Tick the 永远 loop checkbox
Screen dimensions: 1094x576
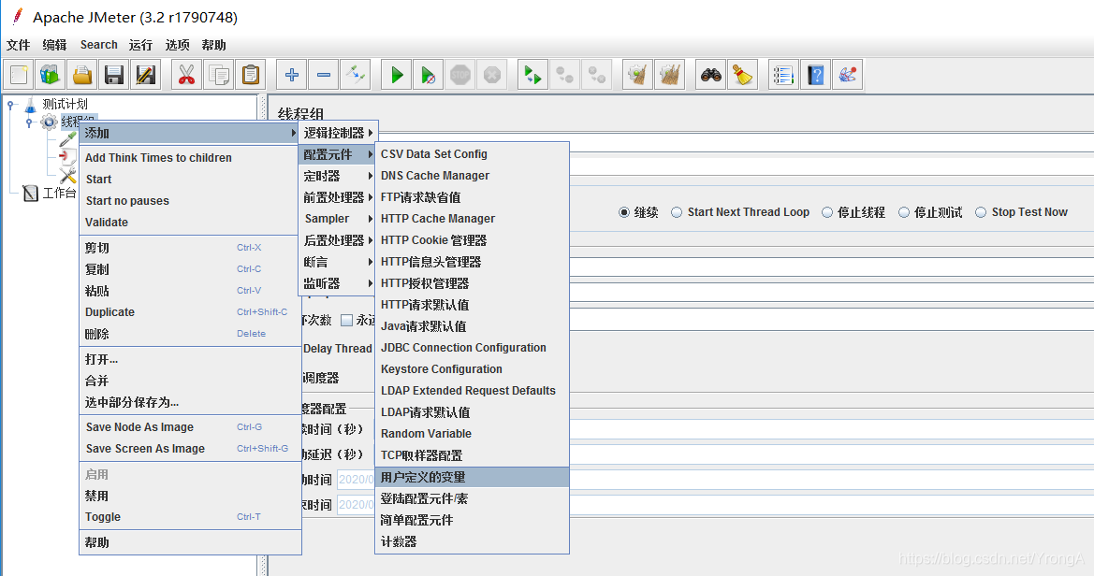346,320
